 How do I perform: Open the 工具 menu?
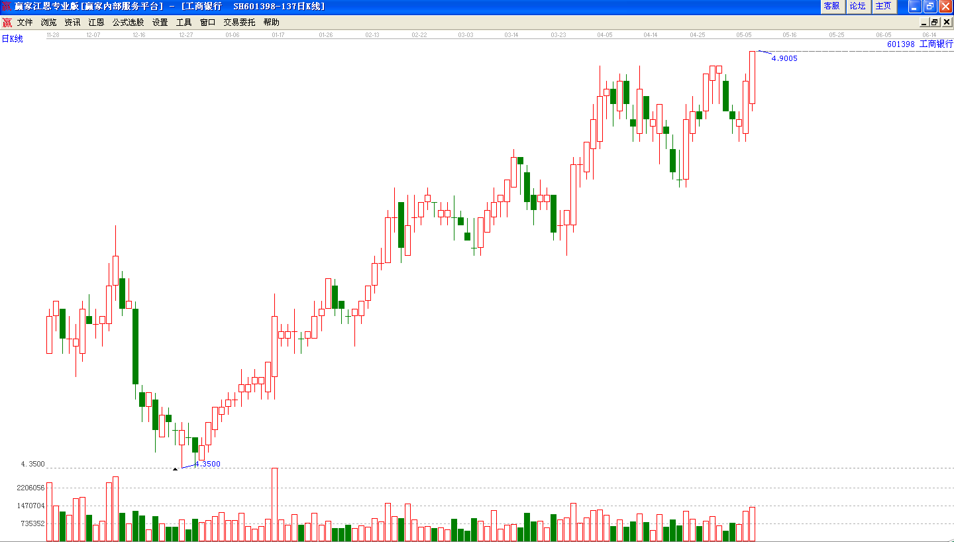pos(184,23)
